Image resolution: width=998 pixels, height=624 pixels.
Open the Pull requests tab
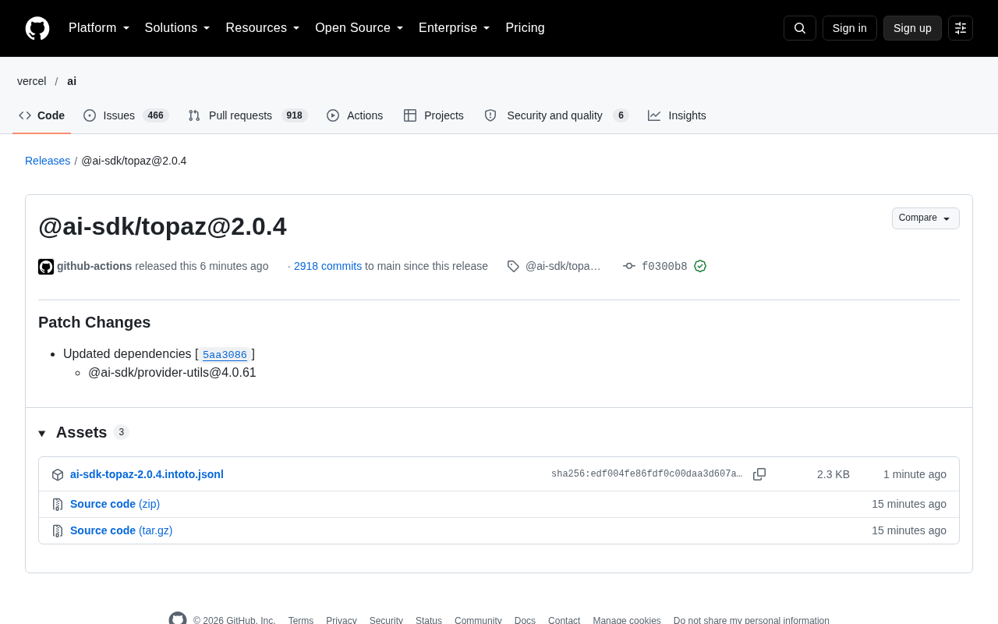pyautogui.click(x=248, y=115)
